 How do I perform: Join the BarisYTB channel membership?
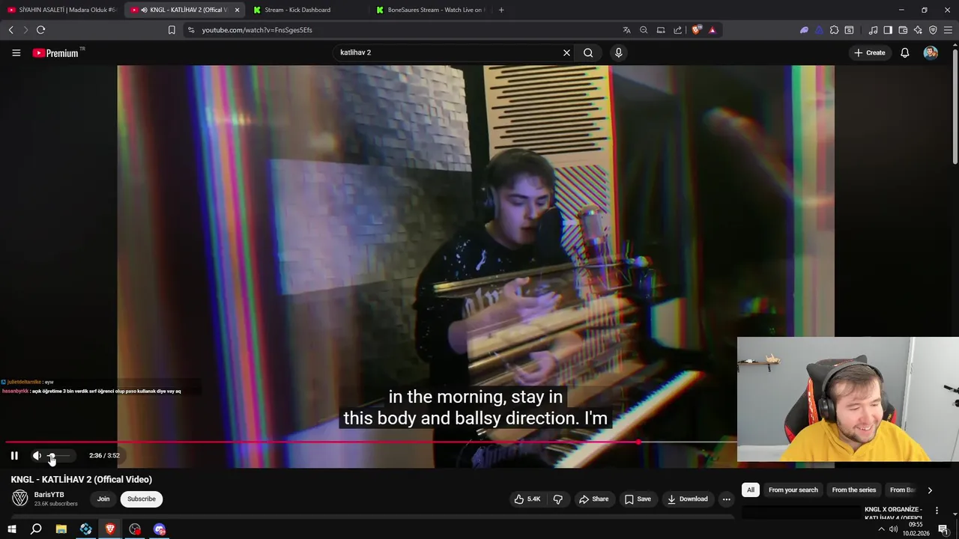click(103, 499)
